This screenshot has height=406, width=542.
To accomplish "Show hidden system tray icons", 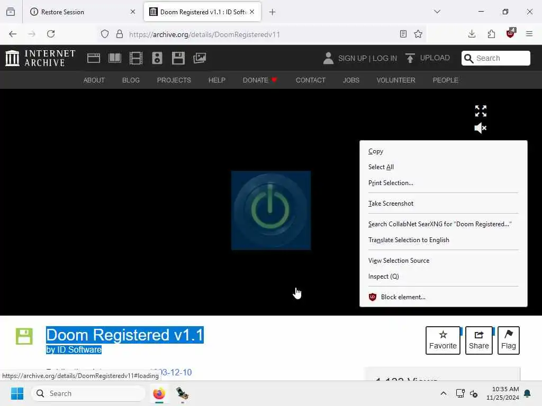I will 444,393.
